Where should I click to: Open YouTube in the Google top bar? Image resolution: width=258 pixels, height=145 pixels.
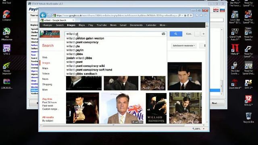[102, 25]
